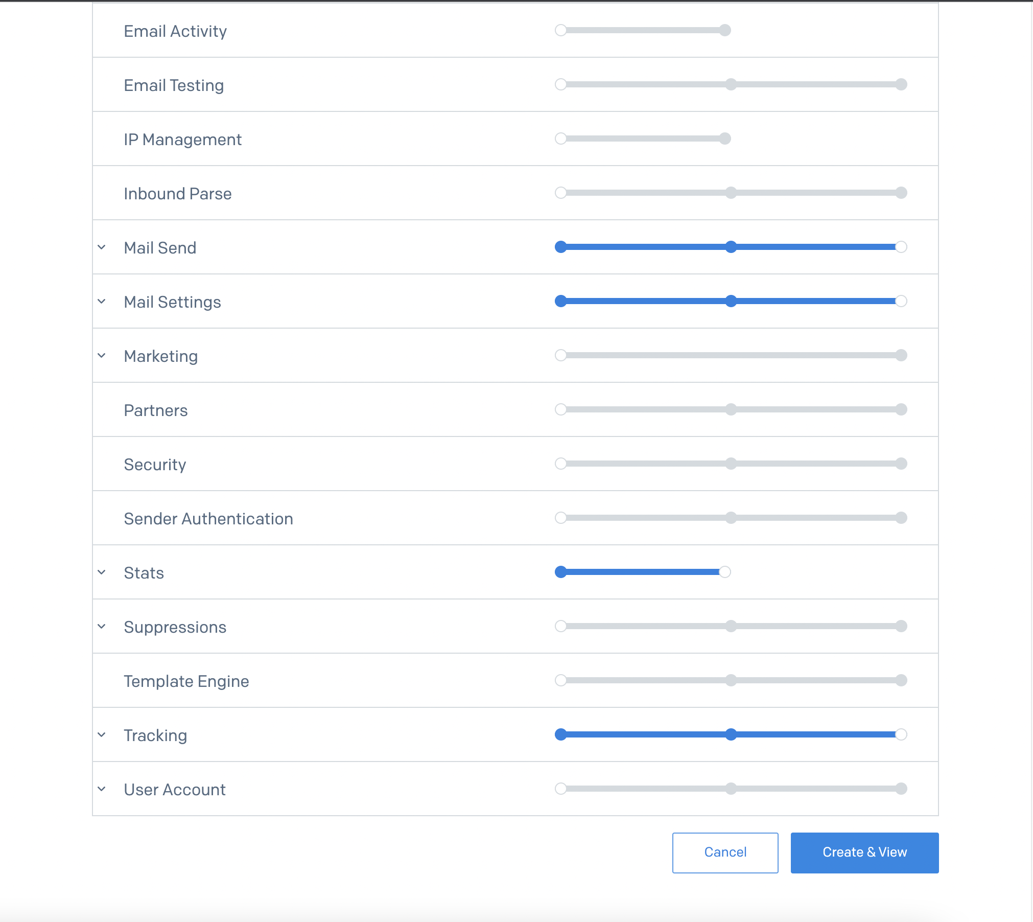
Task: Click Tracking slider's white rightmost handle
Action: (901, 734)
